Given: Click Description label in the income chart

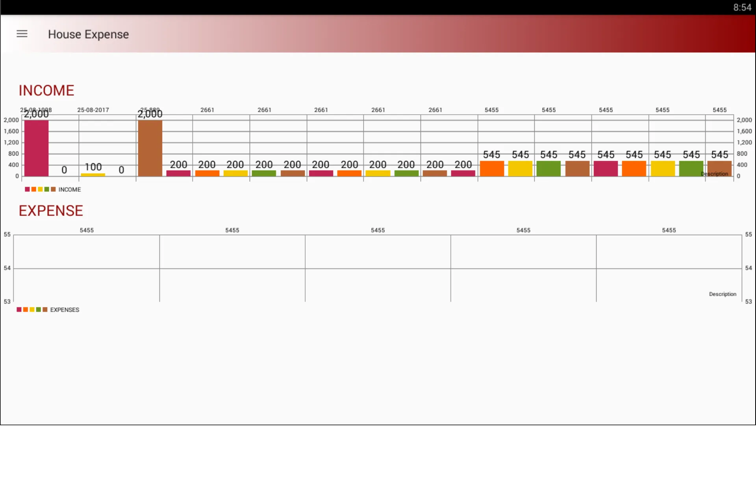Looking at the screenshot, I should tap(714, 174).
